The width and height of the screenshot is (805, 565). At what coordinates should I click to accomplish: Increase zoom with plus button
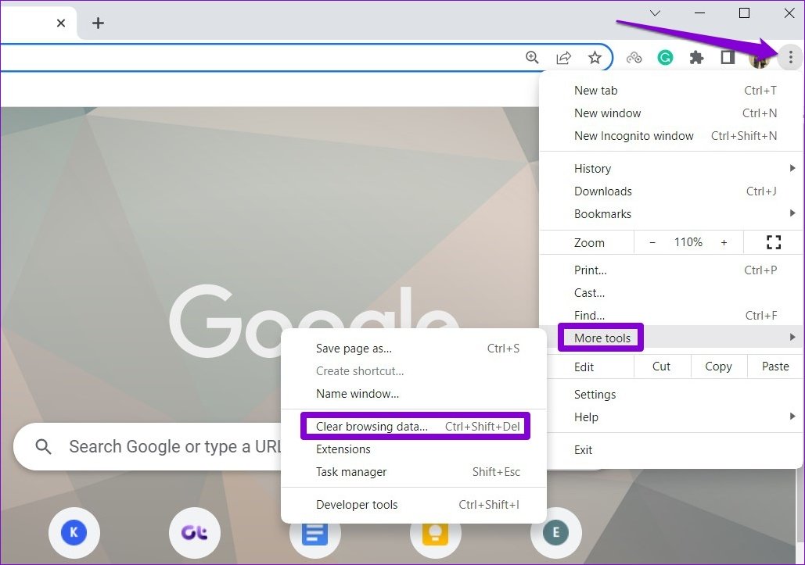click(x=724, y=242)
